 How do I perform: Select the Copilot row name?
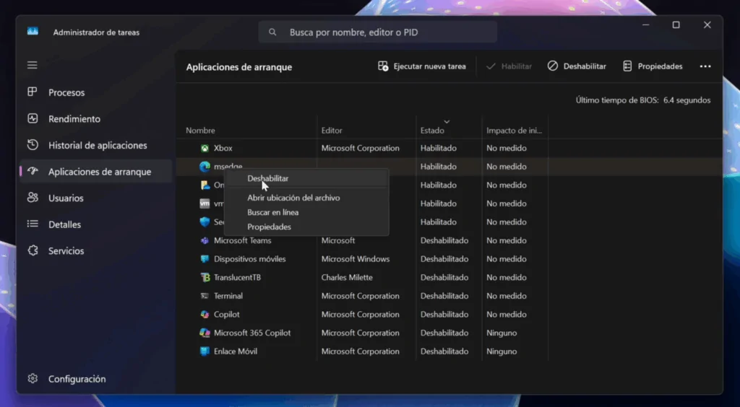click(x=226, y=314)
